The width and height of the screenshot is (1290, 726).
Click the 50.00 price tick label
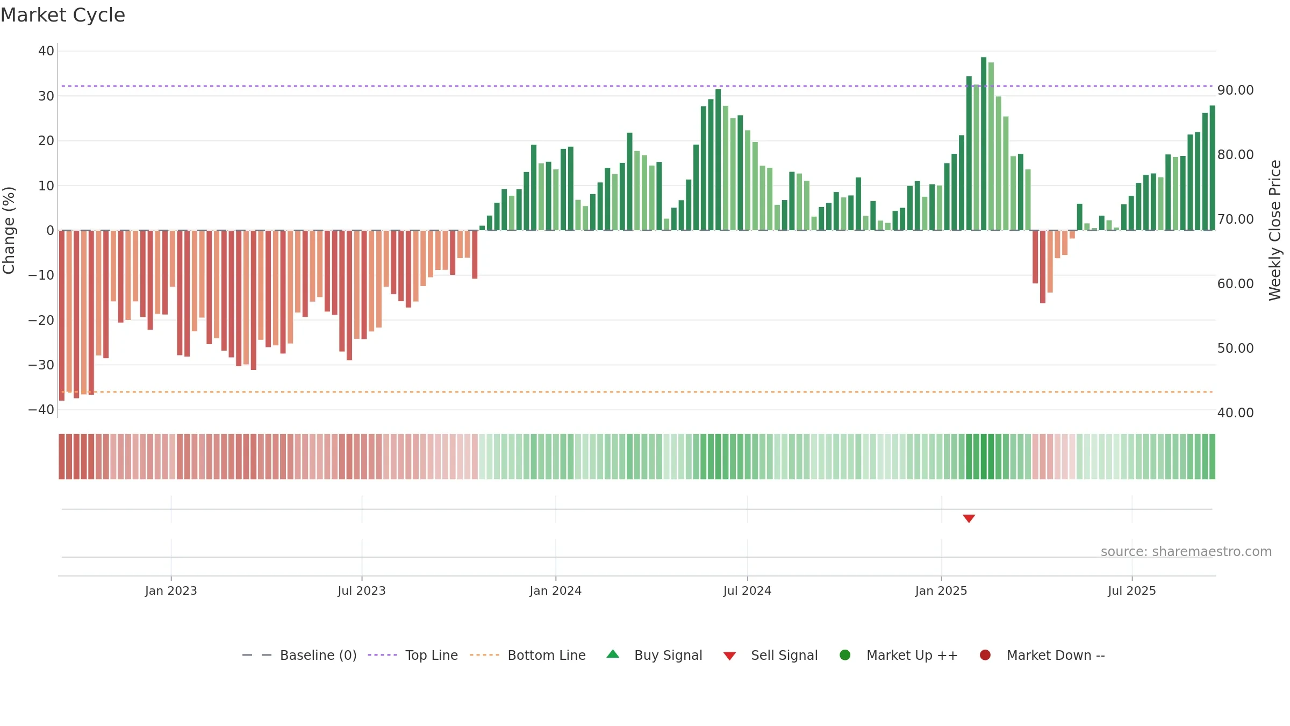coord(1236,348)
